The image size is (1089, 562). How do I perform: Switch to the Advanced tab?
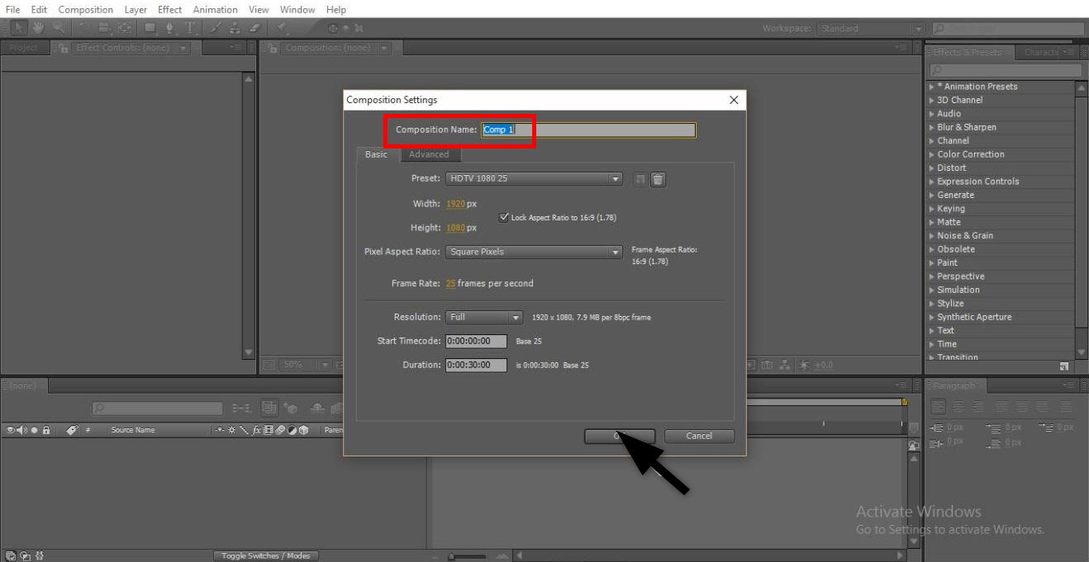(430, 154)
